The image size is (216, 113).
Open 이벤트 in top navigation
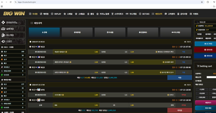[x=194, y=14]
